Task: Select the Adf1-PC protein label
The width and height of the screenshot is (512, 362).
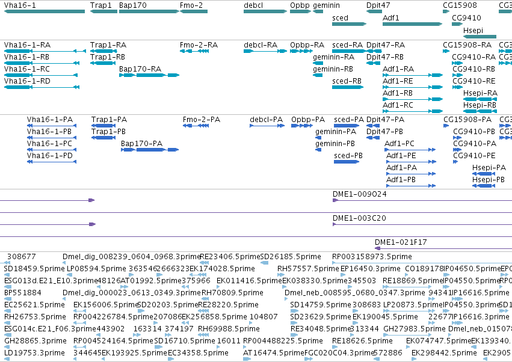Action: coord(399,144)
